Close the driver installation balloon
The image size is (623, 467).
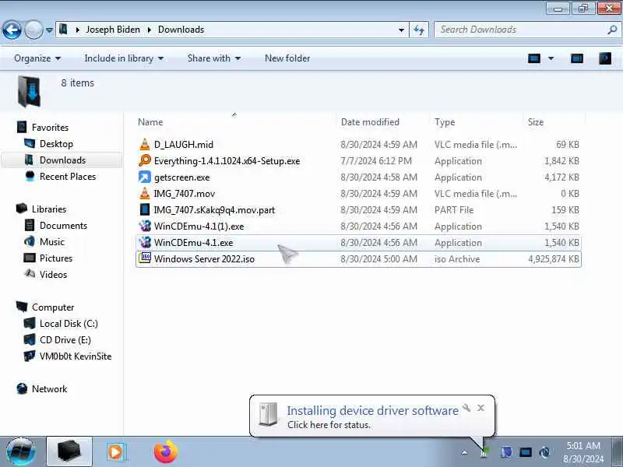tap(480, 408)
